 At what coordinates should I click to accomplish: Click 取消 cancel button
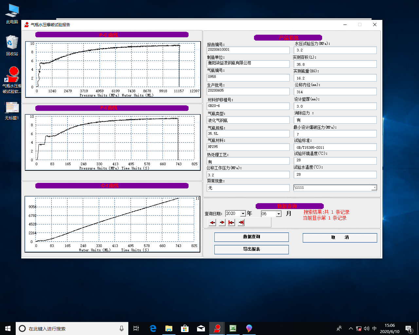pyautogui.click(x=340, y=238)
